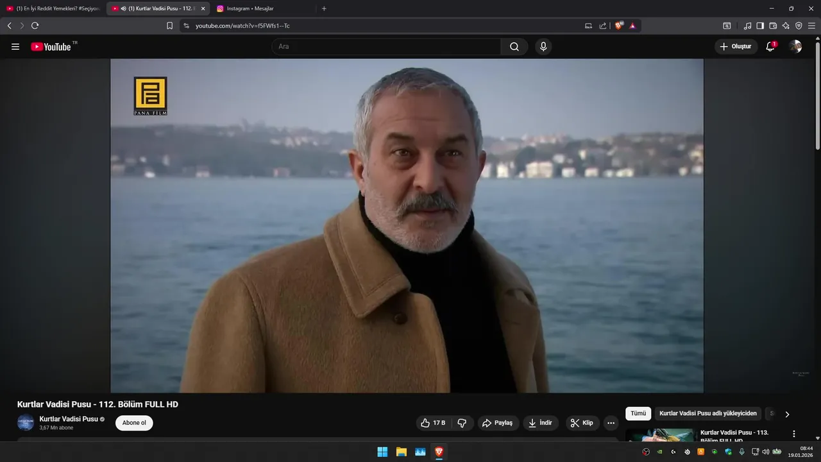
Task: Click the Abone ol subscribe button
Action: coord(134,423)
